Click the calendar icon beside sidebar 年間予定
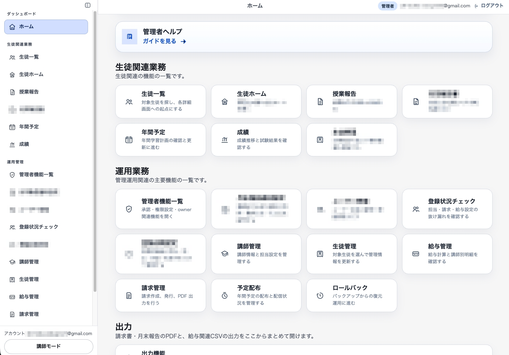This screenshot has height=355, width=509. [12, 127]
